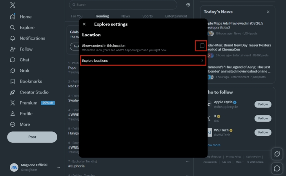The height and width of the screenshot is (176, 286).
Task: Open floating Grok button at bottom right
Action: pyautogui.click(x=277, y=154)
